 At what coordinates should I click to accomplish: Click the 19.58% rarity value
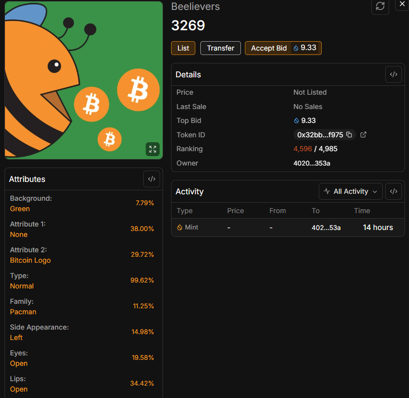click(x=143, y=358)
